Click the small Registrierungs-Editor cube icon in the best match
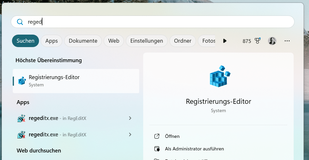This screenshot has width=309, height=160. click(22, 81)
